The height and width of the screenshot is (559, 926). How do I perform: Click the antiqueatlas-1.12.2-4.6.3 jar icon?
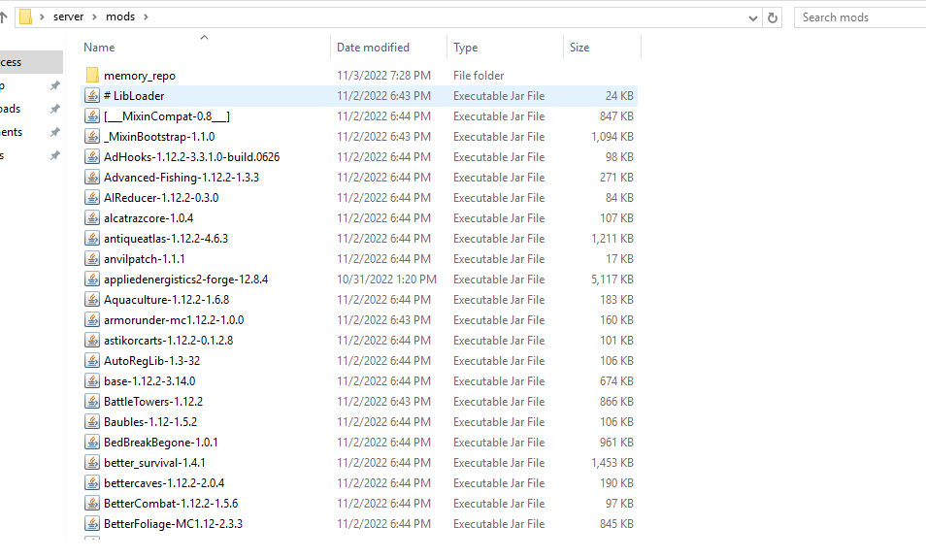point(92,239)
